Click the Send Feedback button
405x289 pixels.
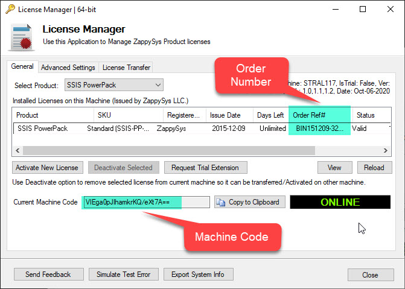(48, 275)
